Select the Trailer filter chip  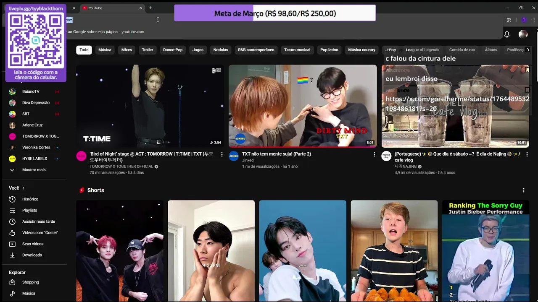[x=148, y=50]
